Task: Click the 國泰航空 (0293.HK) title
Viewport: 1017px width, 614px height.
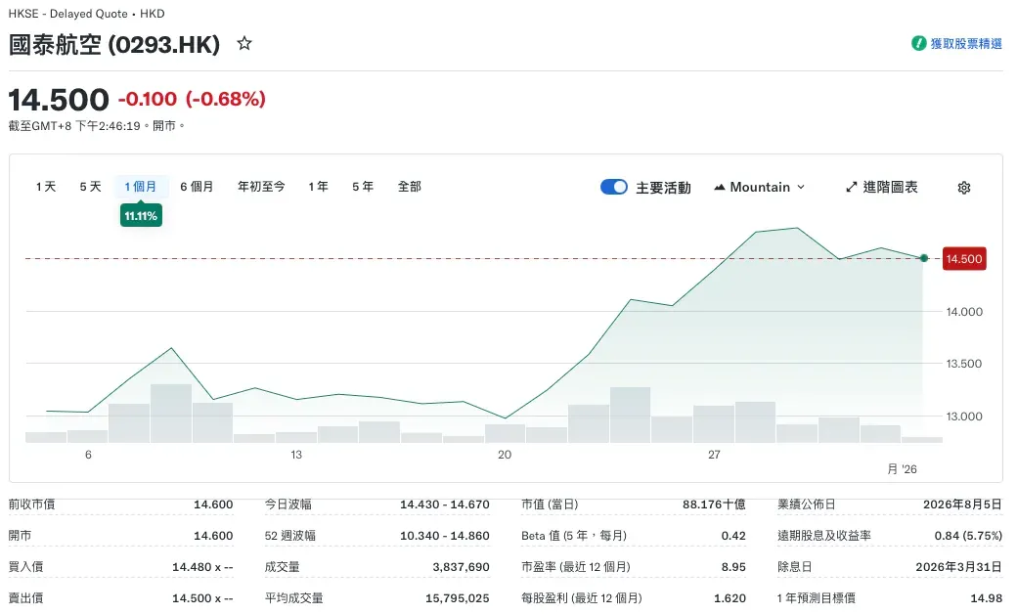Action: click(x=114, y=44)
